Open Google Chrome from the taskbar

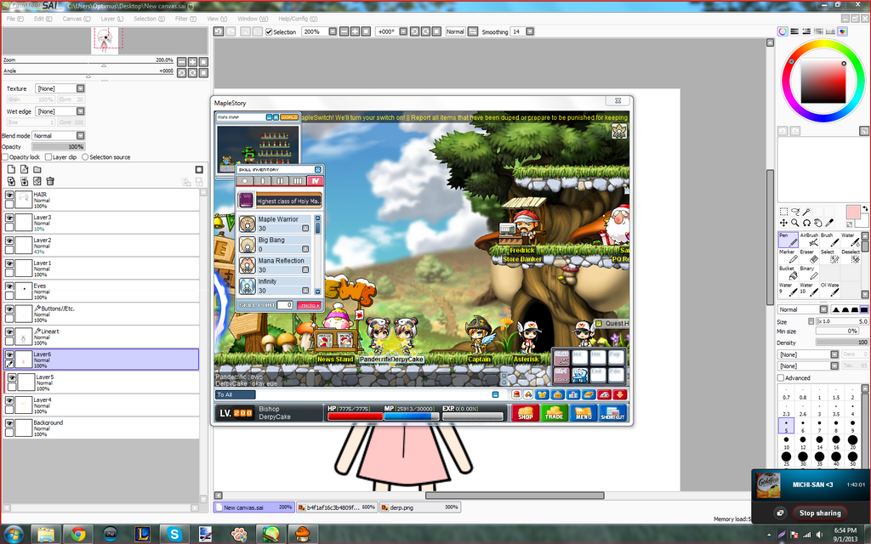77,534
